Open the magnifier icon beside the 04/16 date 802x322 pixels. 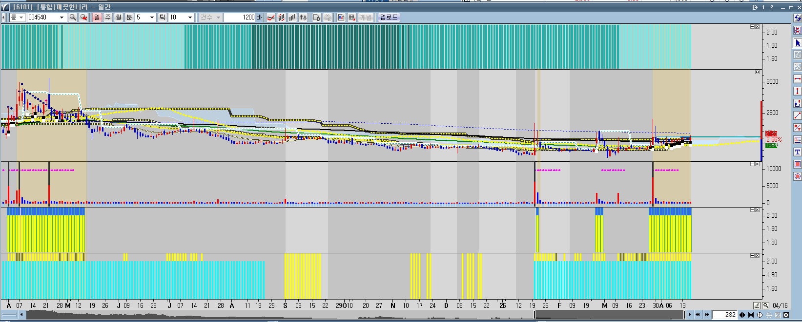(x=766, y=305)
